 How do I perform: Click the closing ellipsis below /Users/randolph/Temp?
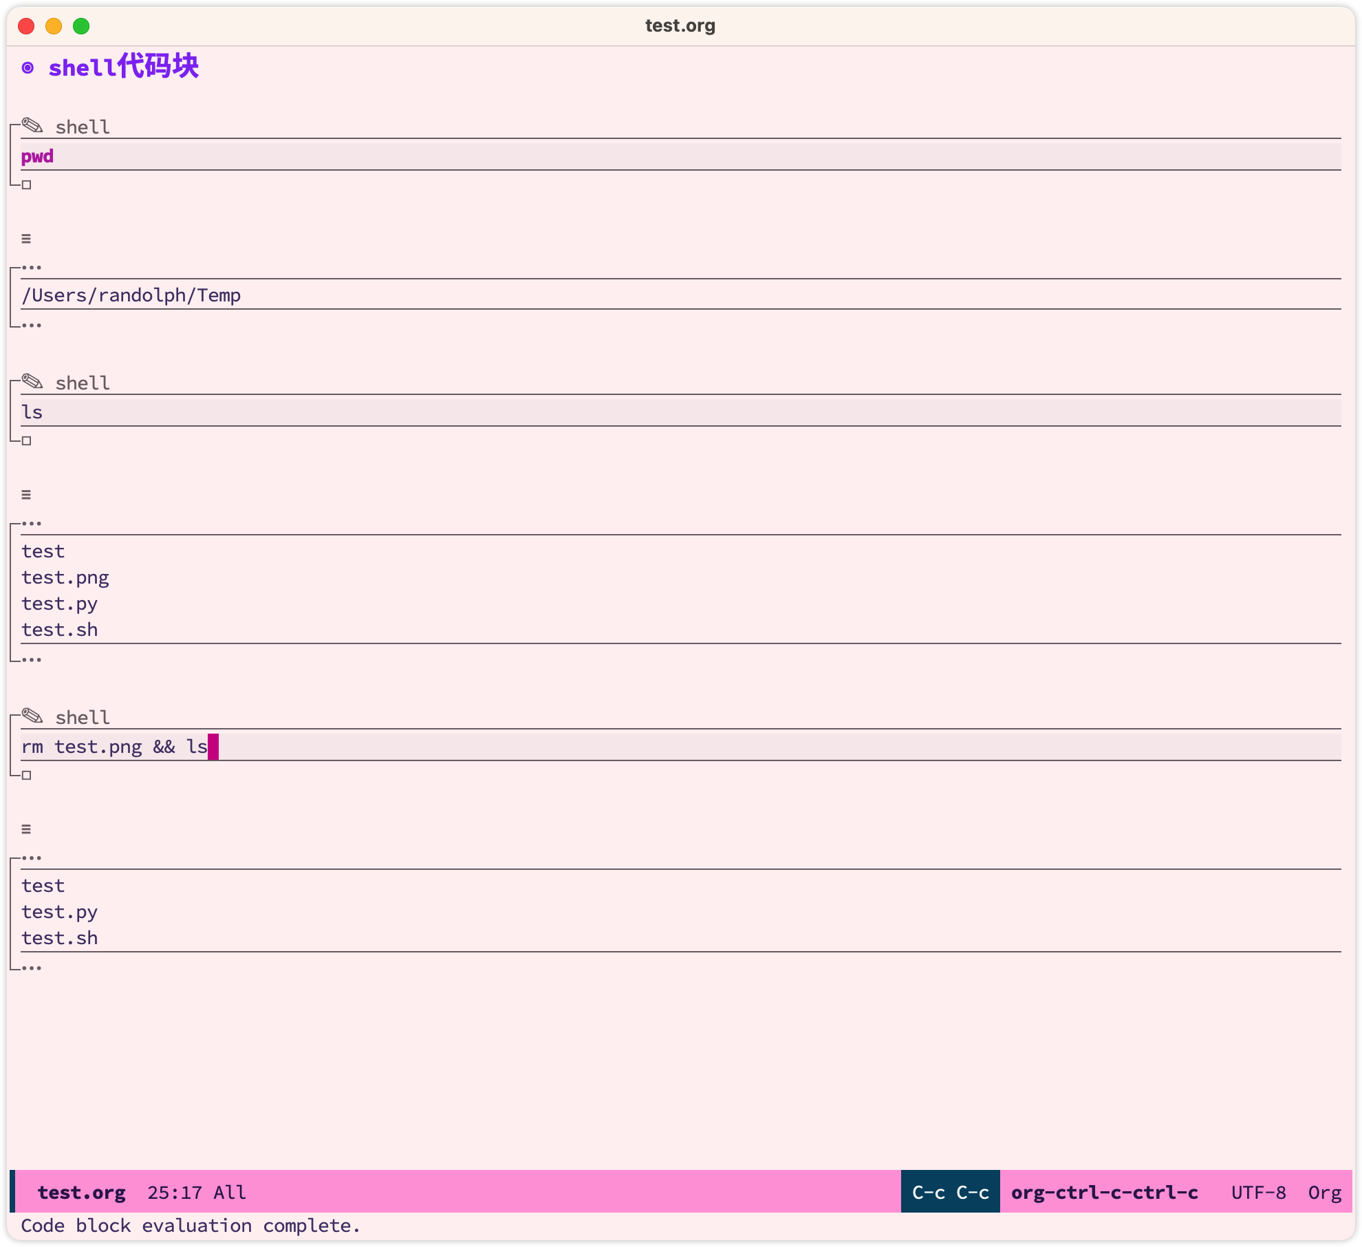pos(32,326)
